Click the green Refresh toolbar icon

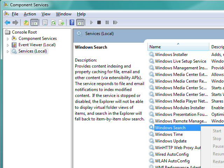point(53,22)
